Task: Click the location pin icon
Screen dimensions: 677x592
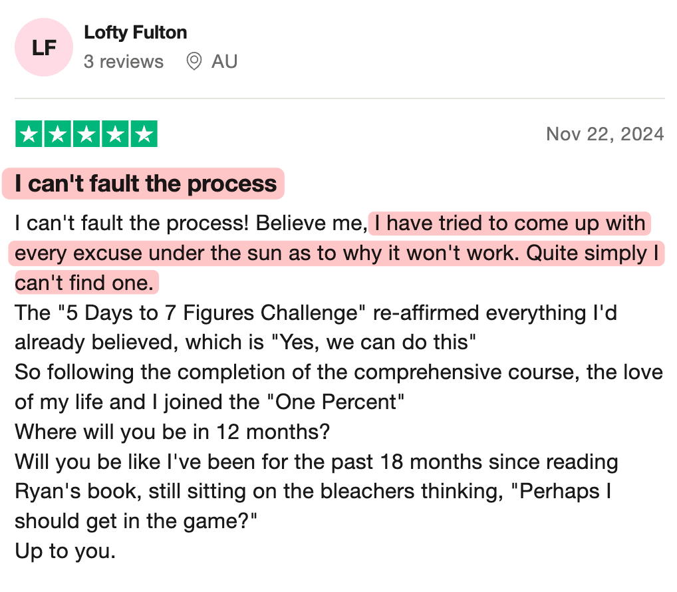Action: click(x=194, y=62)
